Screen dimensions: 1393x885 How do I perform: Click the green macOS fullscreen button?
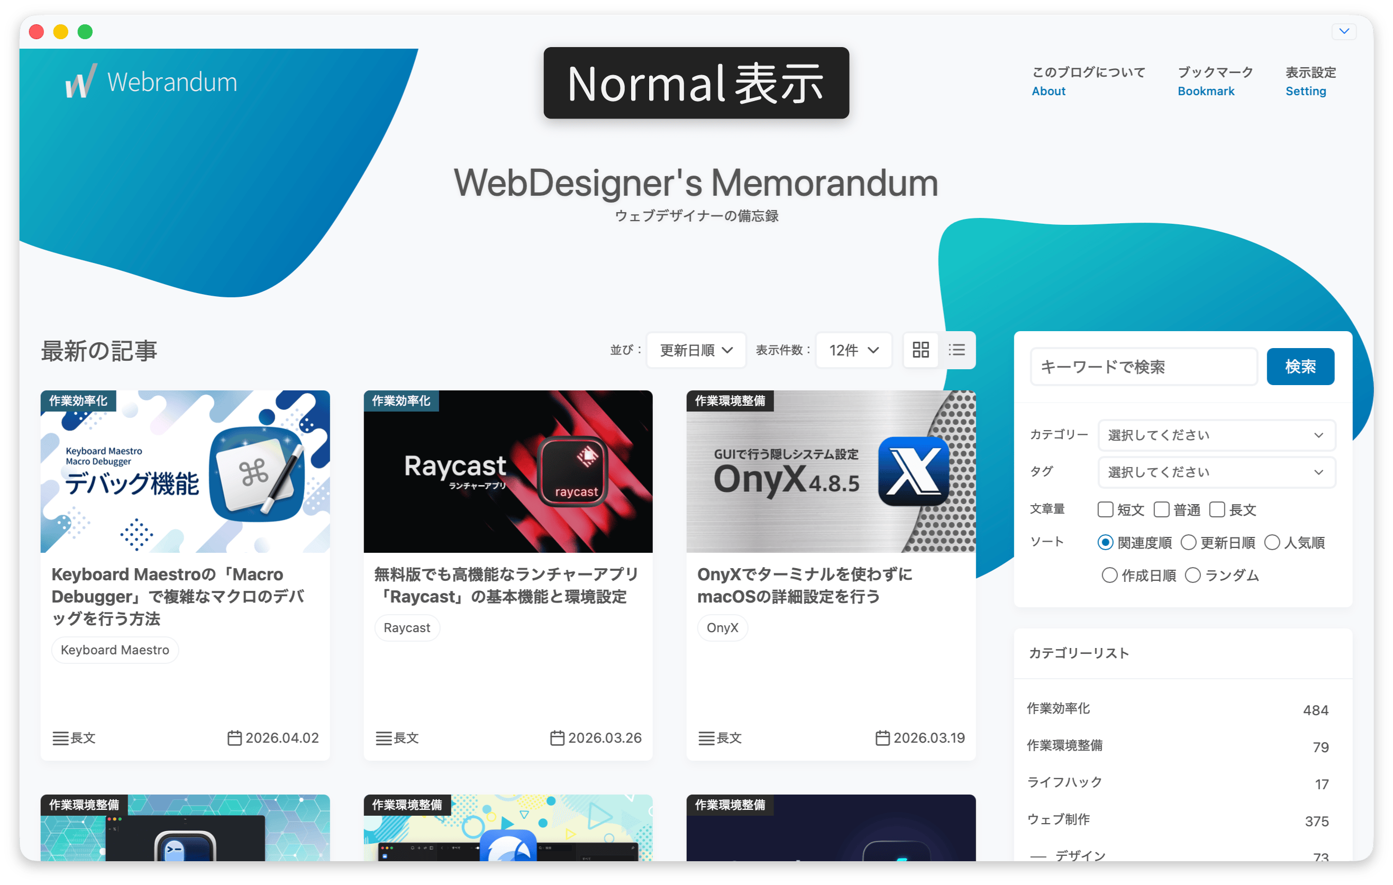point(85,32)
